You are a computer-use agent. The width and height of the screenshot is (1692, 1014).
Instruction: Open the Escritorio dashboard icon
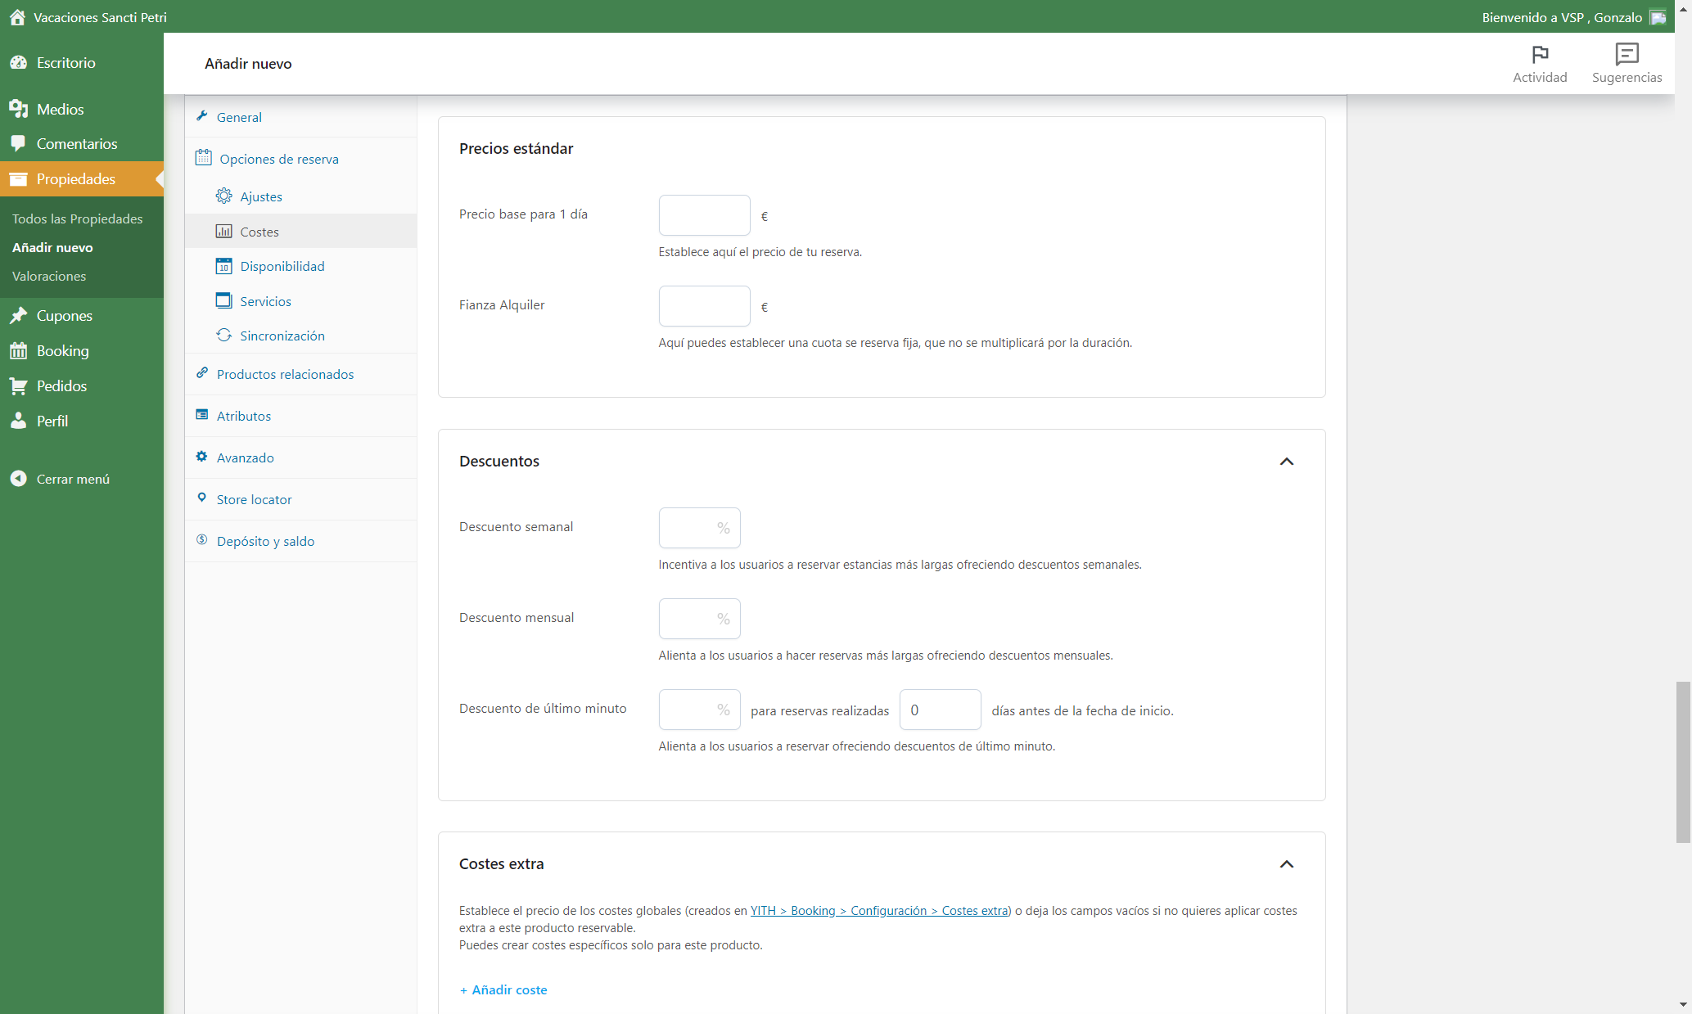click(x=18, y=63)
